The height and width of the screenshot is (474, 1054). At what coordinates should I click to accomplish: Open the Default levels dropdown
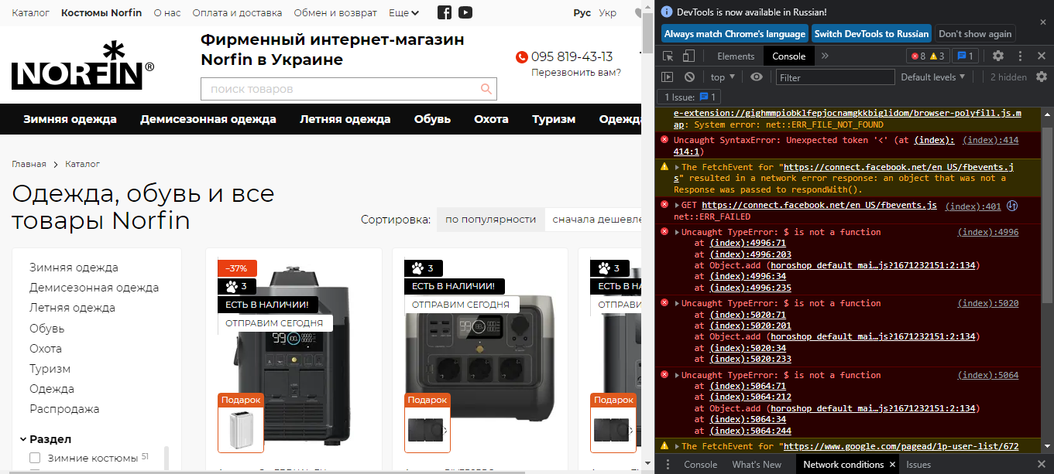(933, 77)
